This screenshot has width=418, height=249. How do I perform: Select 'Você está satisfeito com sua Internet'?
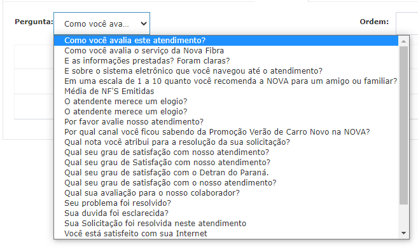[226, 233]
